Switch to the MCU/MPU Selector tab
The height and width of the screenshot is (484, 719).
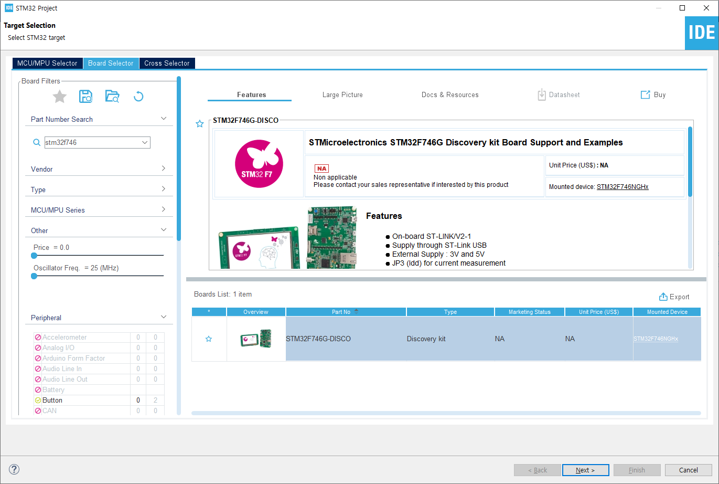pos(47,63)
